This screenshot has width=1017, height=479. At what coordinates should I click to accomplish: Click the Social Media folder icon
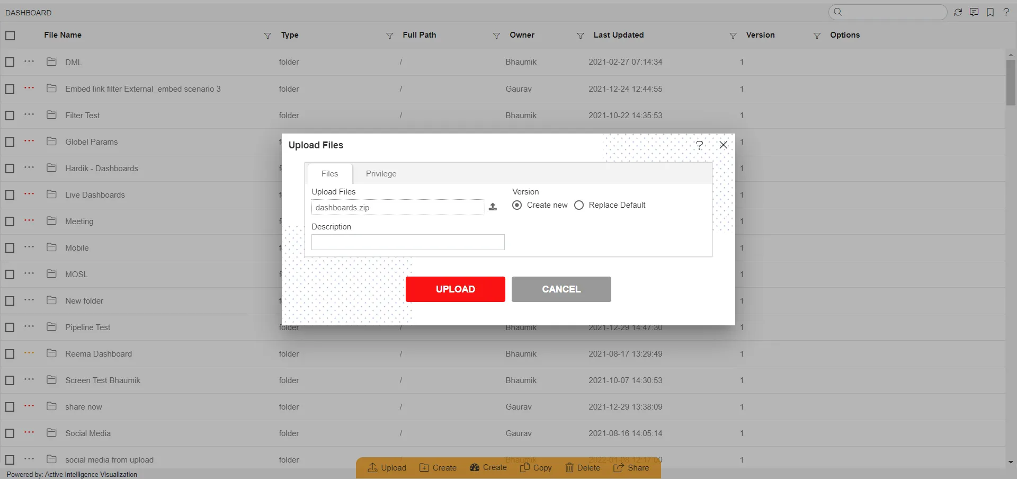(51, 432)
